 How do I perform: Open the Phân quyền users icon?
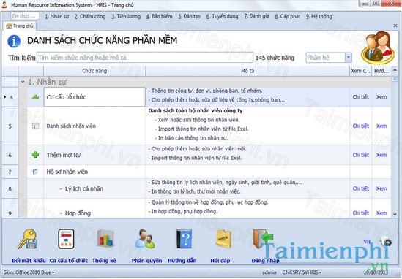pyautogui.click(x=145, y=239)
